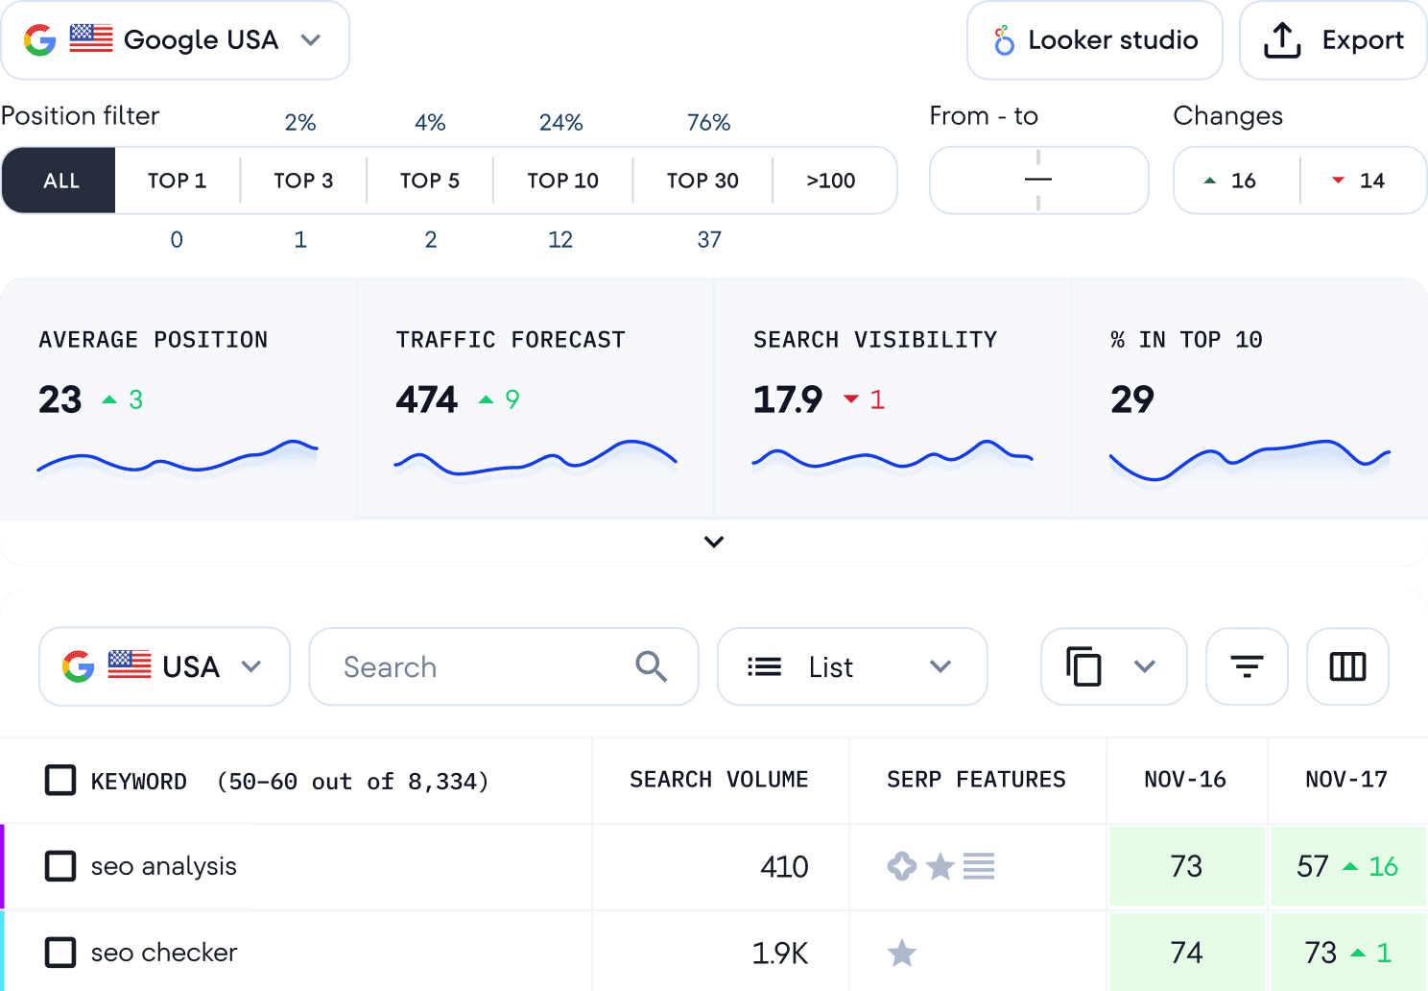The height and width of the screenshot is (991, 1428).
Task: Check the seo checker keyword checkbox
Action: pyautogui.click(x=60, y=953)
